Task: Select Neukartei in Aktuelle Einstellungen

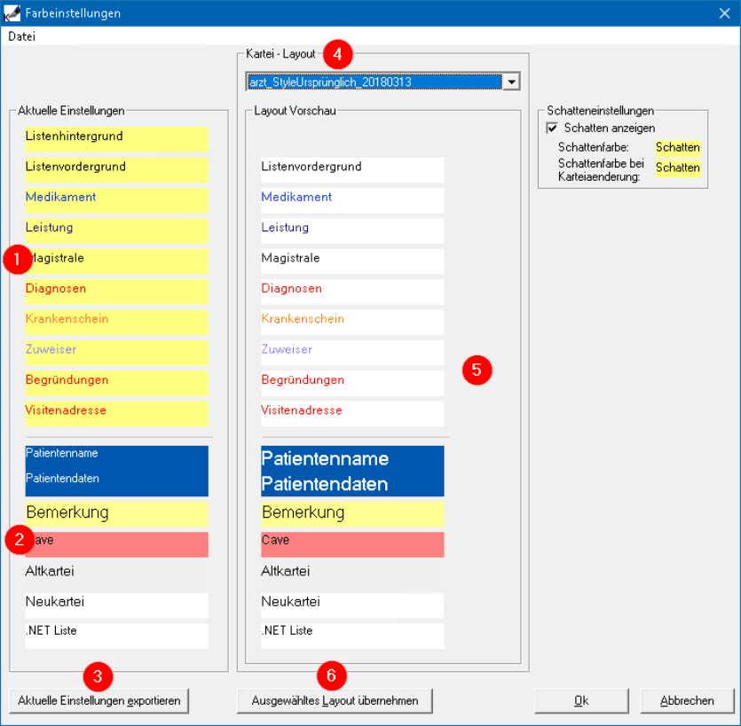Action: pos(117,605)
